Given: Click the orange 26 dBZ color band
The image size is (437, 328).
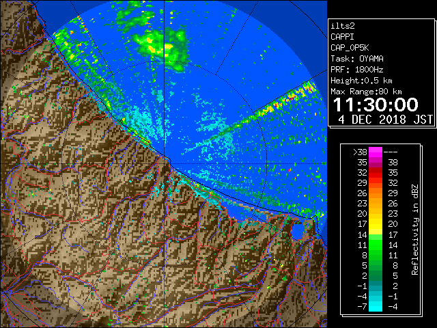Looking at the screenshot, I should 376,193.
